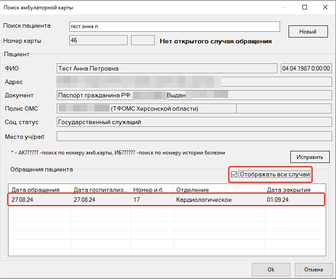Toggle 'Отображать все случаи' checkbox
Image resolution: width=336 pixels, height=279 pixels.
tap(234, 175)
